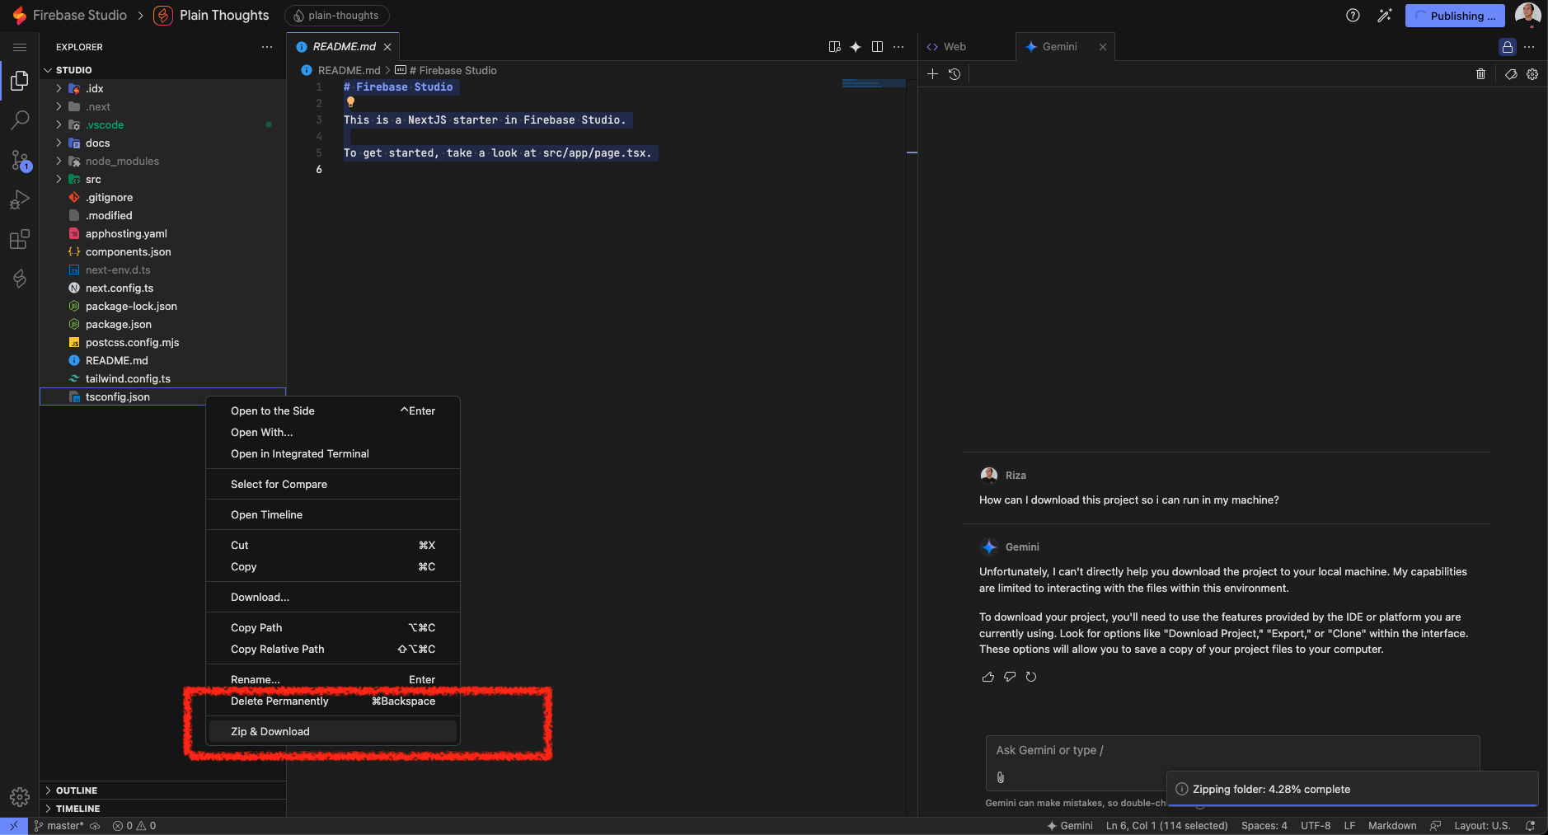Click the lock icon in the panel tab bar
Image resolution: width=1548 pixels, height=835 pixels.
tap(1508, 47)
